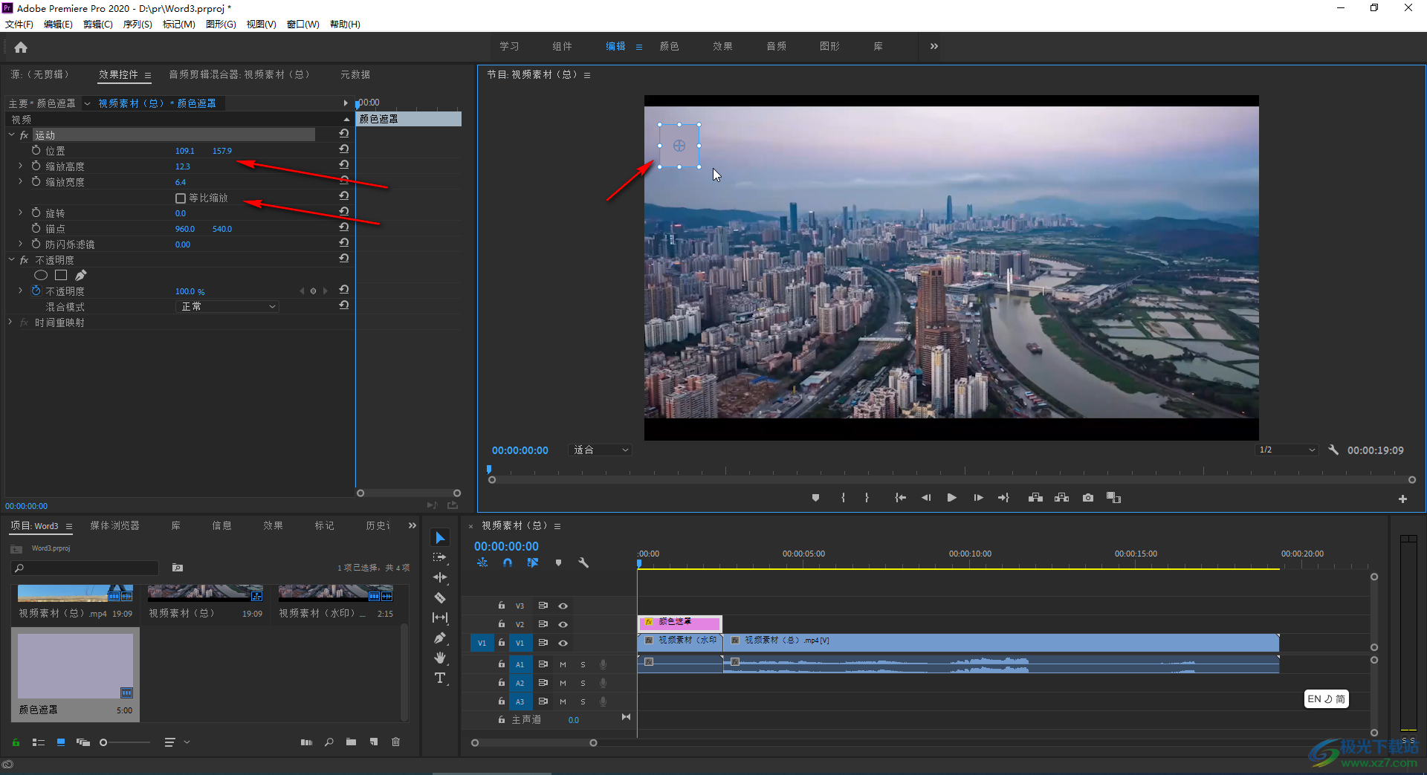Open timeline display settings wrench
1427x775 pixels.
click(583, 563)
